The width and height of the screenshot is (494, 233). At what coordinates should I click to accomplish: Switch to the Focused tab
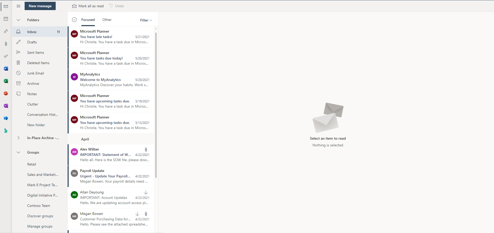[88, 20]
